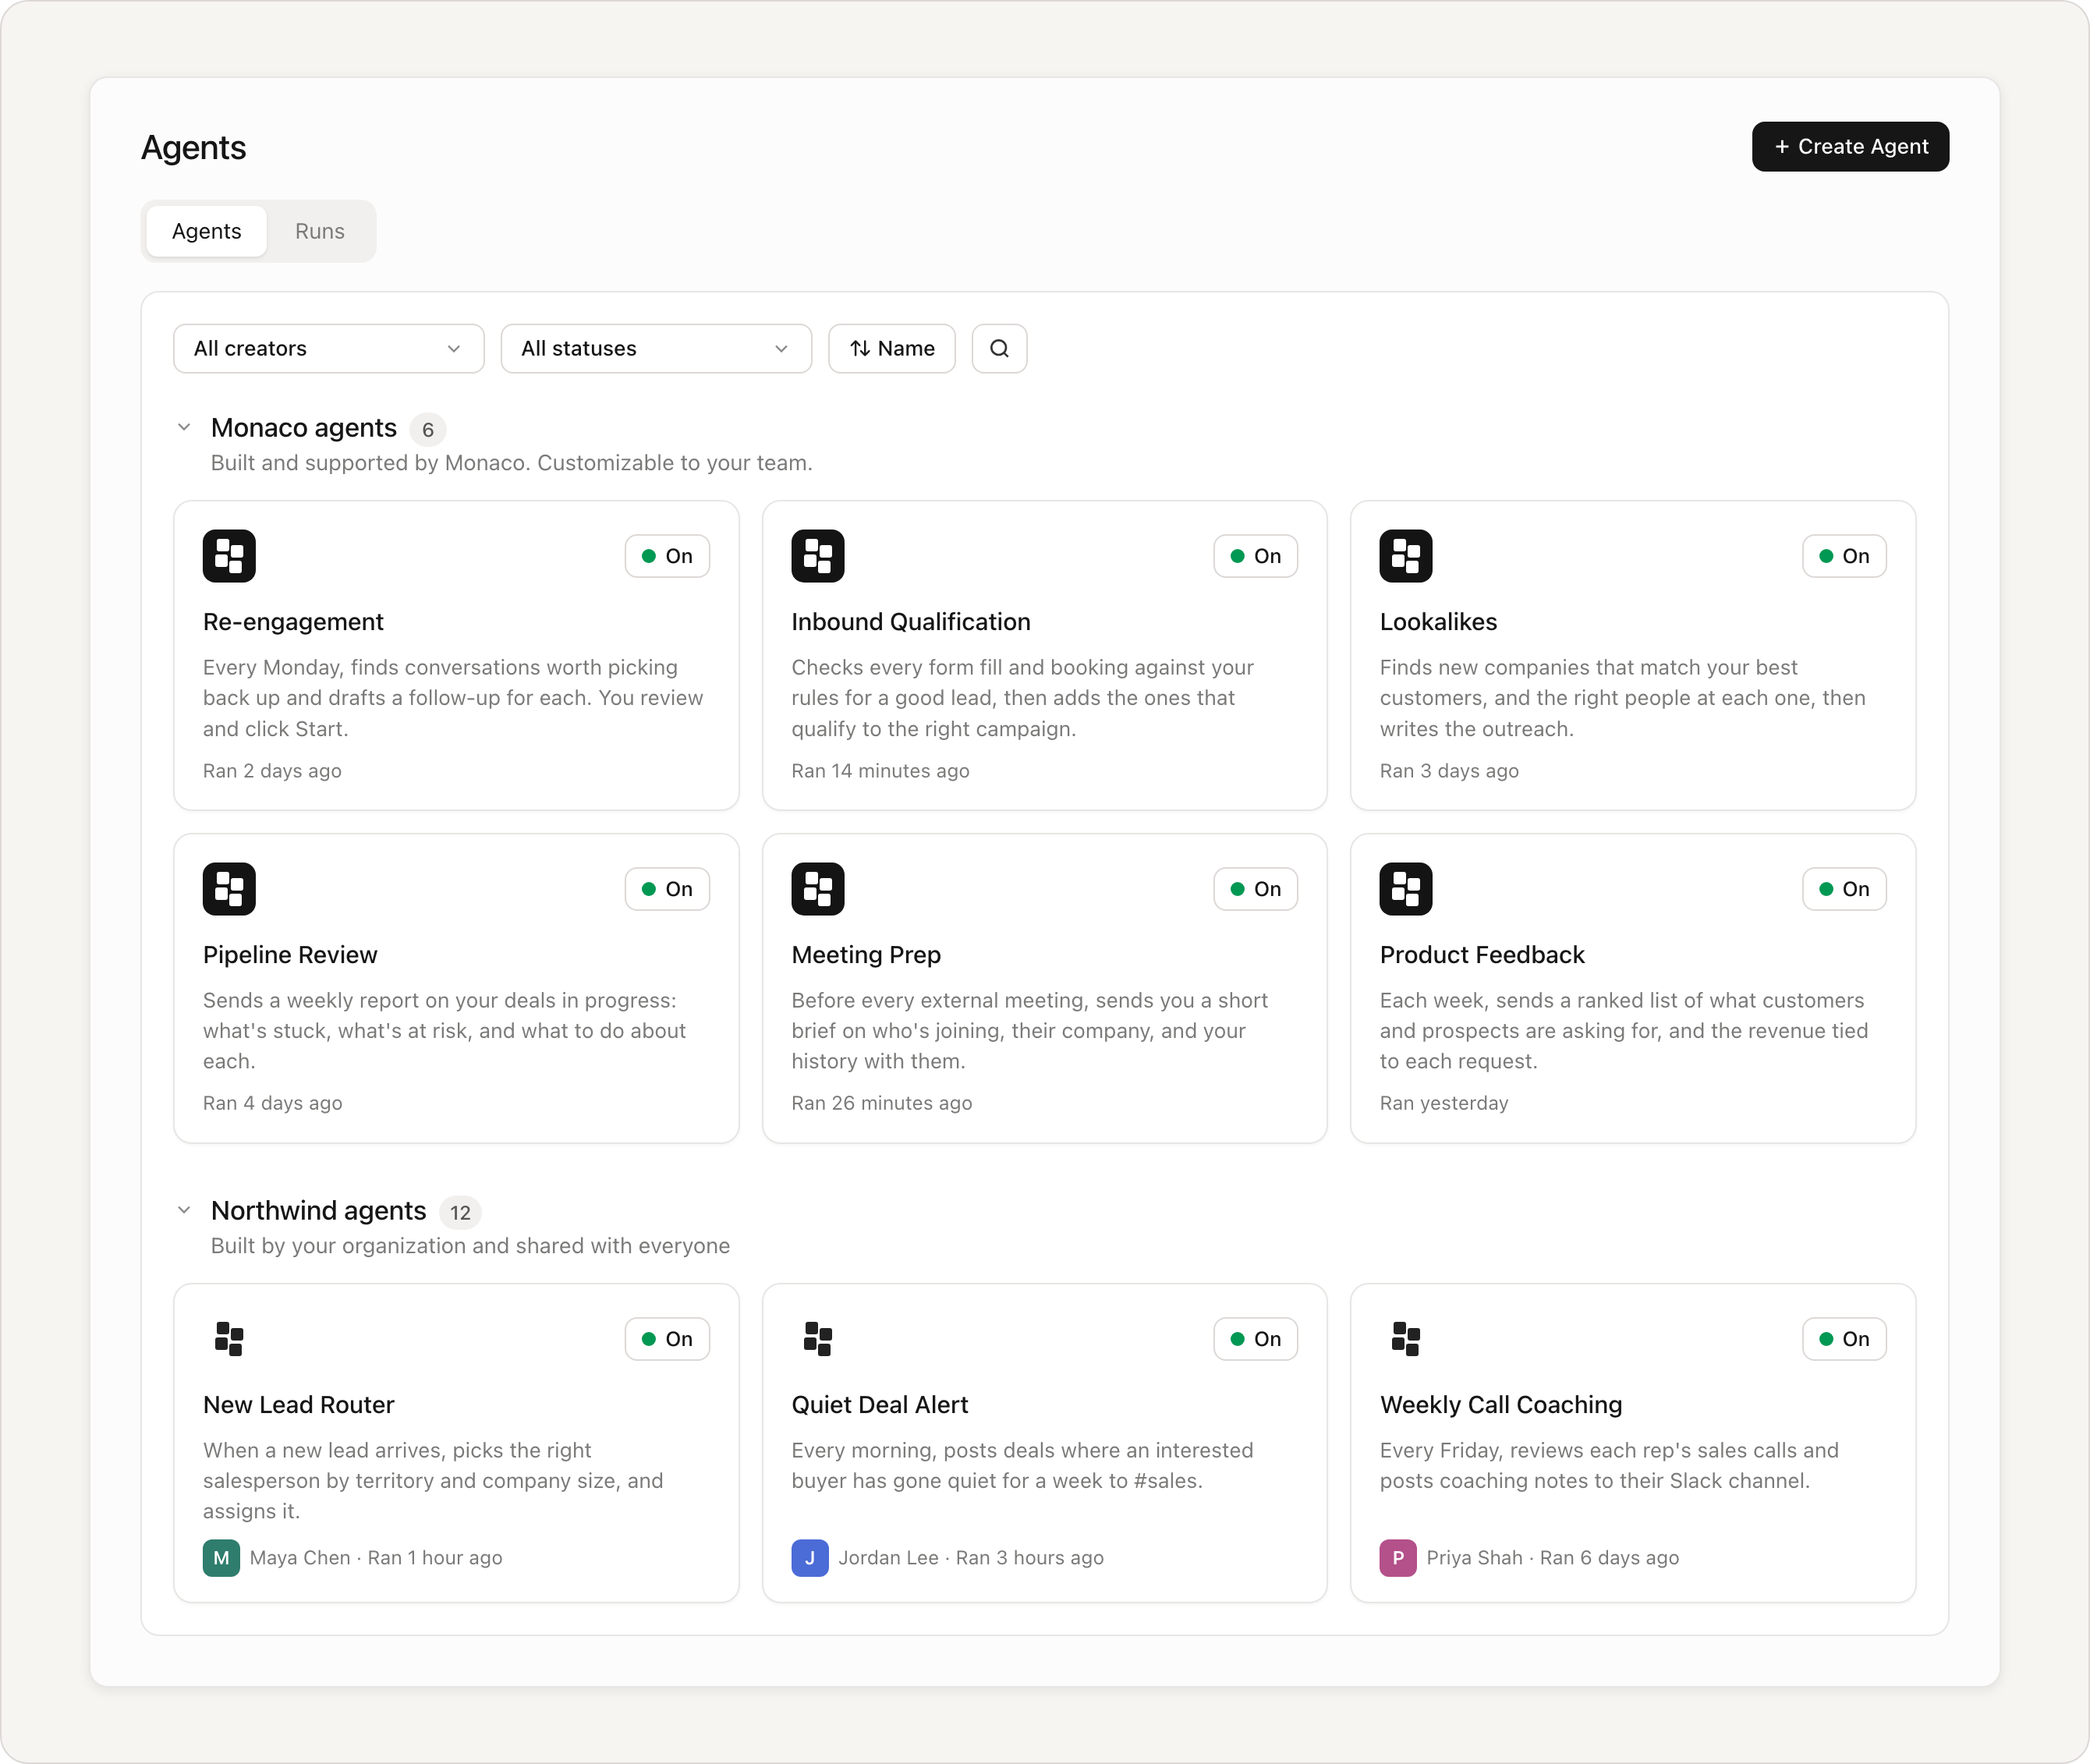Switch to the Runs tab

320,231
